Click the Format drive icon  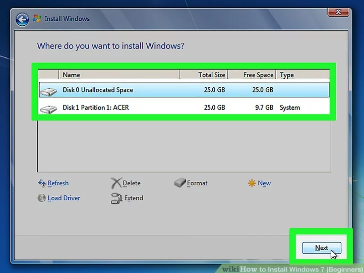point(179,183)
